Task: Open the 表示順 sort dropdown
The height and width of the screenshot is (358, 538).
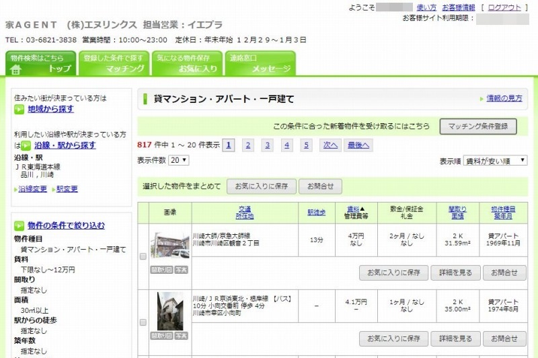Action: coord(495,160)
